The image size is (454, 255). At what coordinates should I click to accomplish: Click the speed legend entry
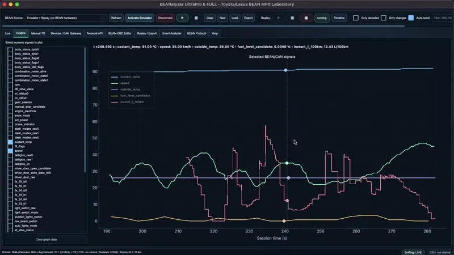coord(120,83)
